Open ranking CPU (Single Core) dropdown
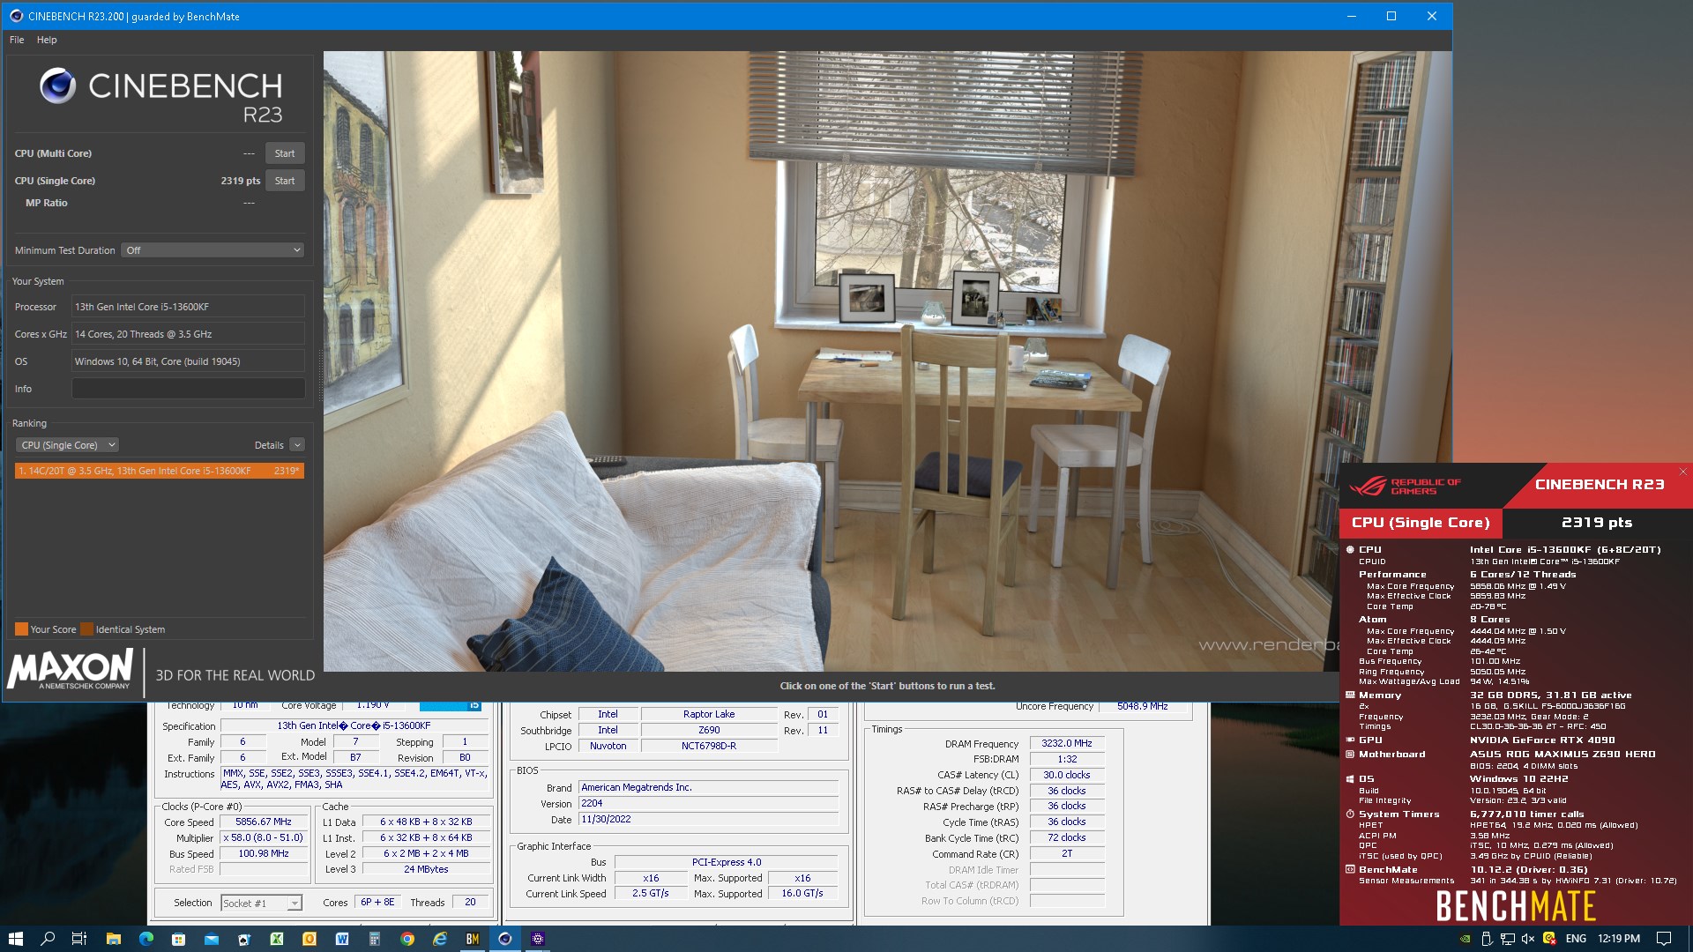Viewport: 1693px width, 952px height. click(x=68, y=445)
